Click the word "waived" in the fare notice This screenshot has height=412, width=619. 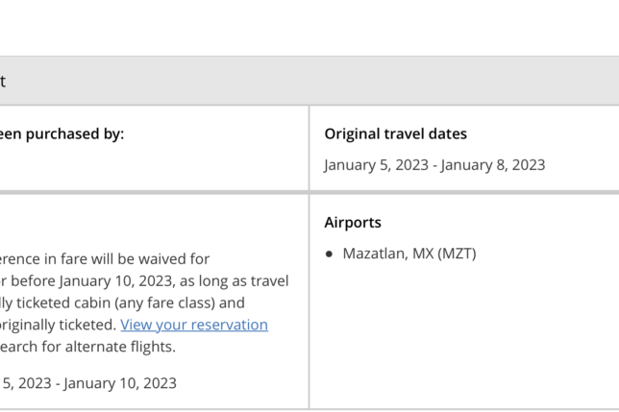(x=163, y=259)
